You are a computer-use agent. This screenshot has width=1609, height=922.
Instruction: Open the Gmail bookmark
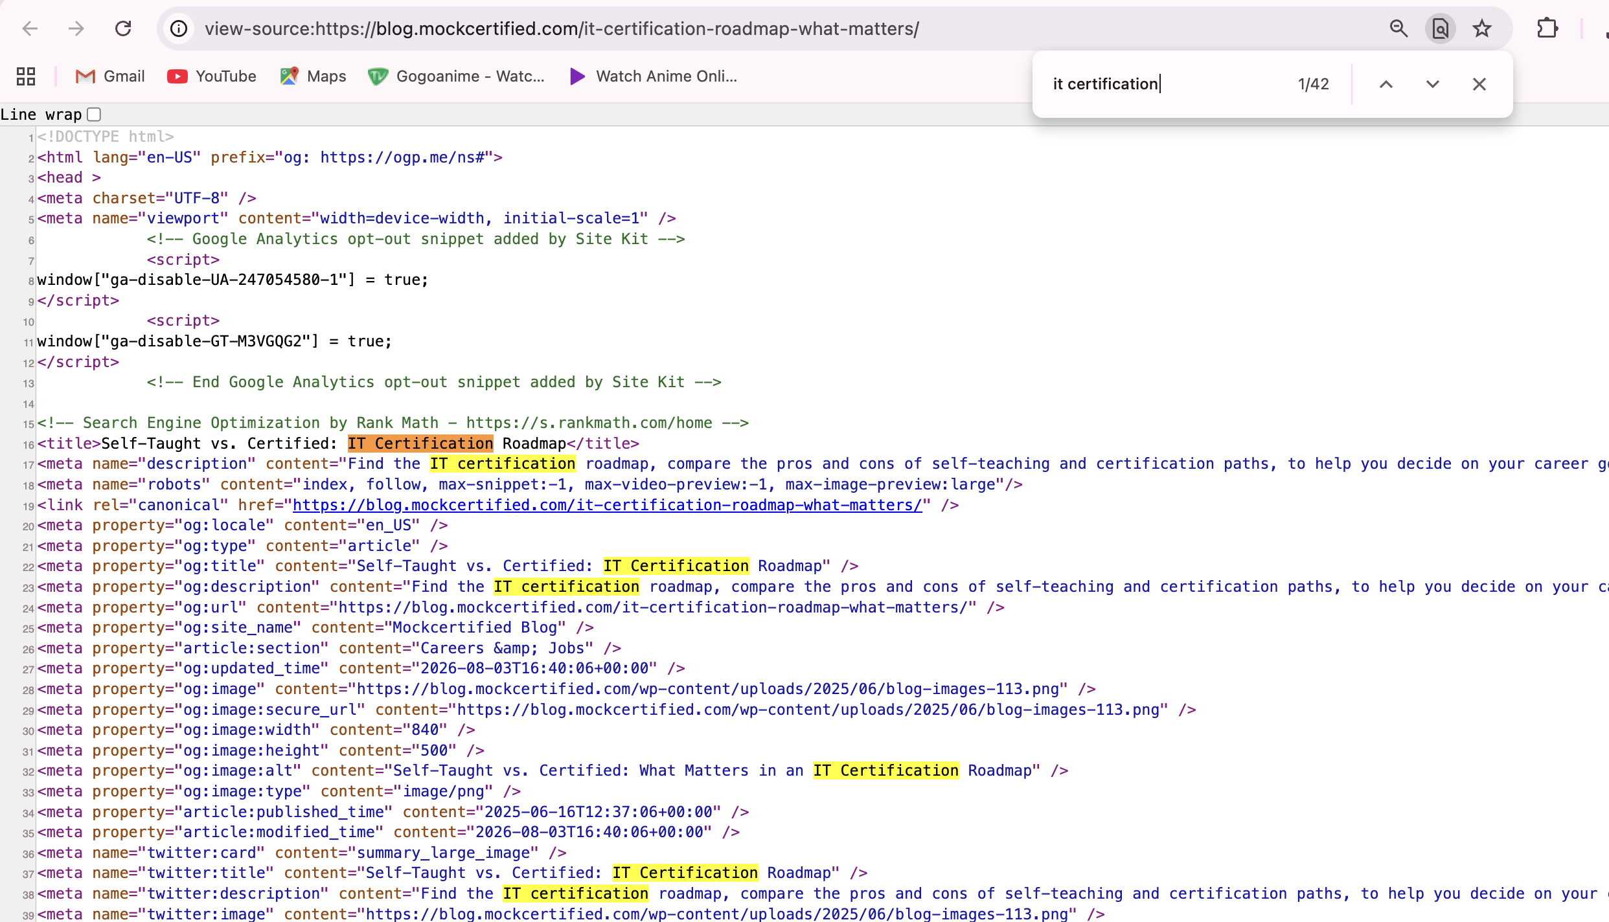coord(110,76)
